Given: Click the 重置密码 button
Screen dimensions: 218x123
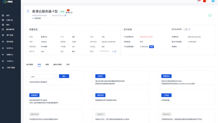Looking at the screenshot, I should (x=166, y=76).
